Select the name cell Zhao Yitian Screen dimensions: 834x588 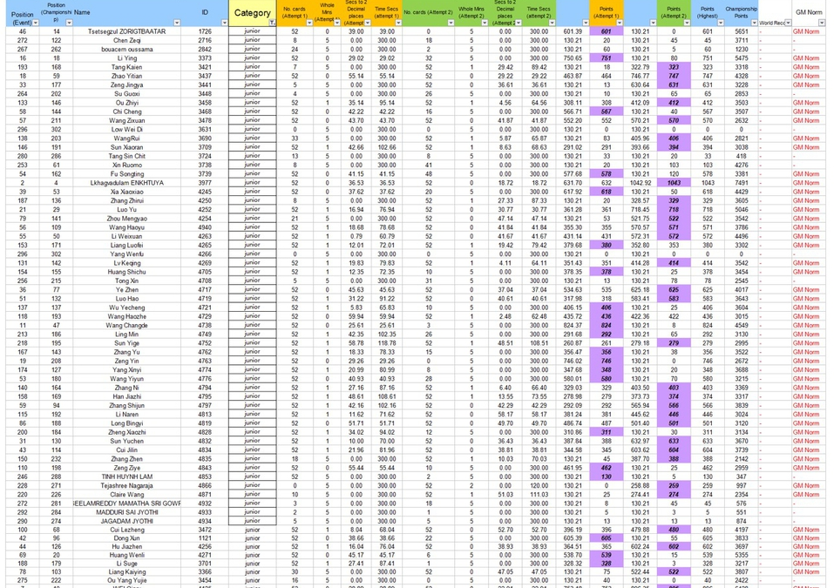[x=126, y=76]
